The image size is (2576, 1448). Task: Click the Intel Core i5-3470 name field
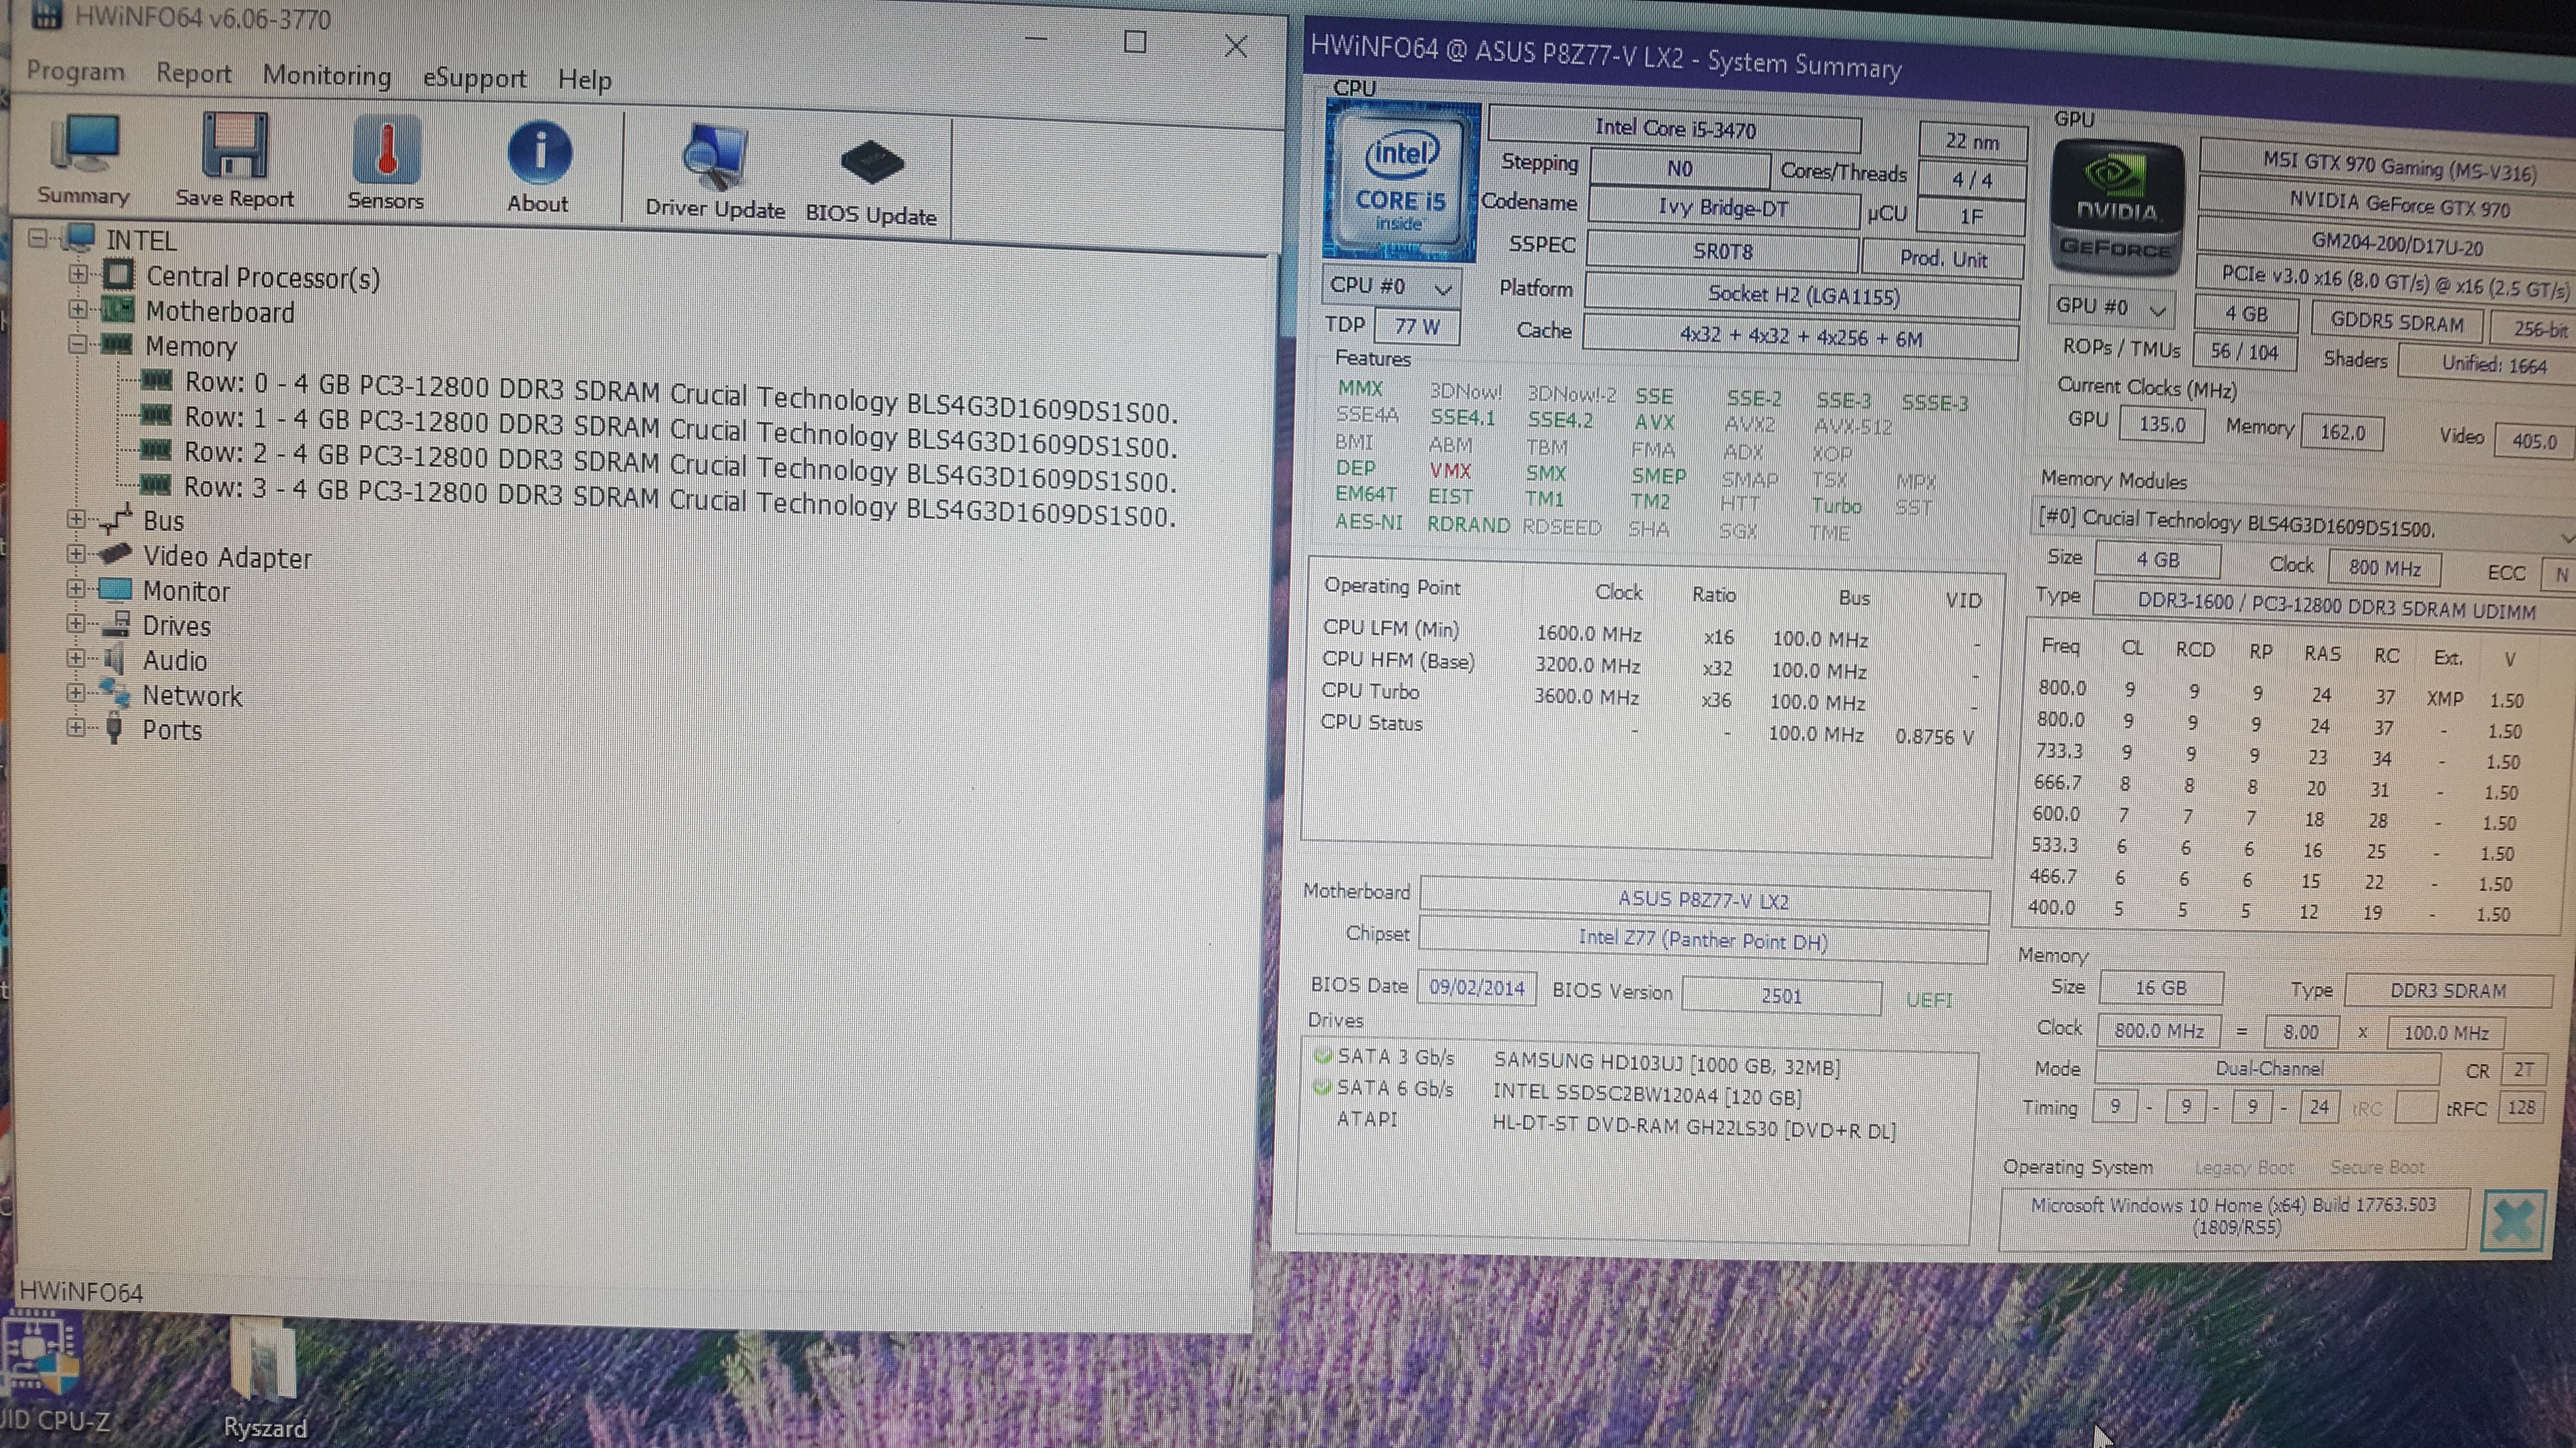[1675, 129]
